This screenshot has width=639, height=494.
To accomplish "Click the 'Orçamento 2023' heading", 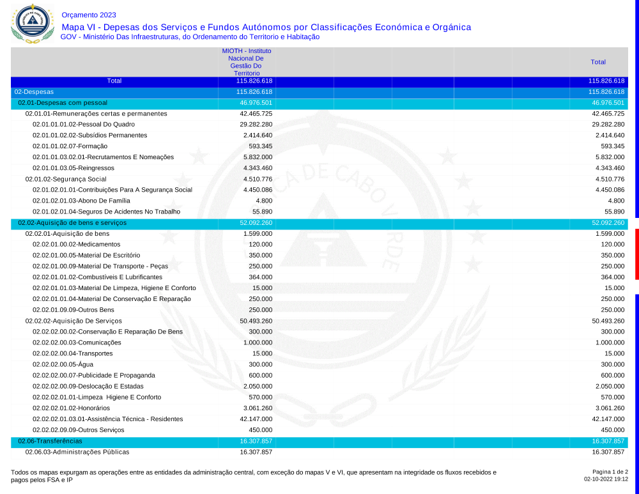I will [x=89, y=15].
